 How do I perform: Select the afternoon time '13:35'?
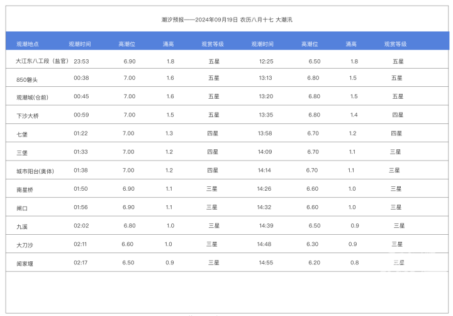[x=266, y=115]
